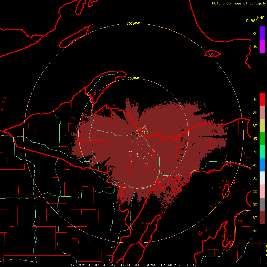Click the UK legend label
The height and width of the screenshot is (267, 267).
pos(255,47)
